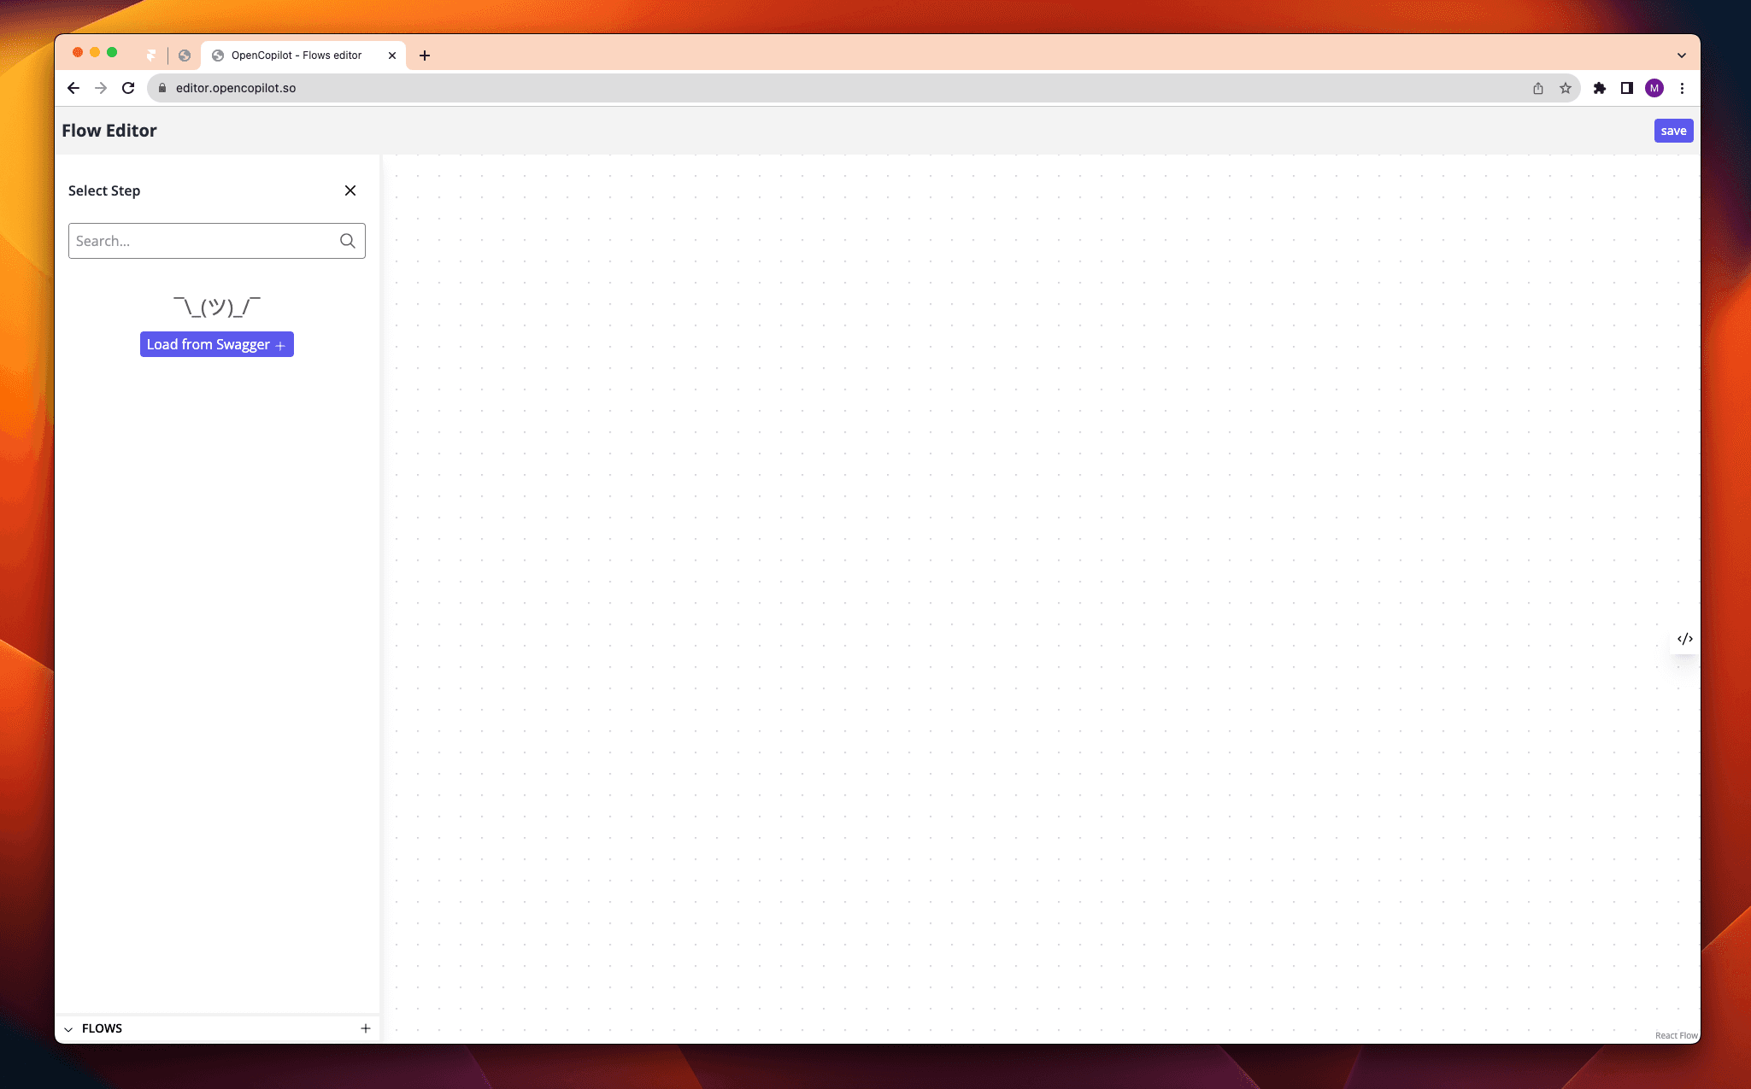Viewport: 1751px width, 1089px height.
Task: Open the code view toggle icon
Action: pos(1684,639)
